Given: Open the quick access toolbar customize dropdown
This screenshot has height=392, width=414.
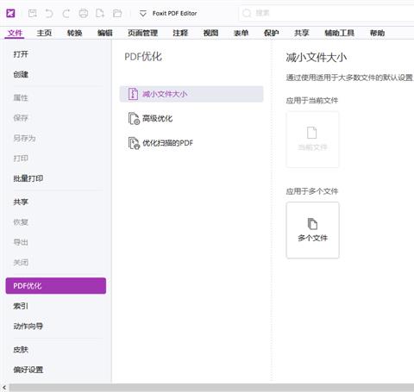Looking at the screenshot, I should [143, 14].
